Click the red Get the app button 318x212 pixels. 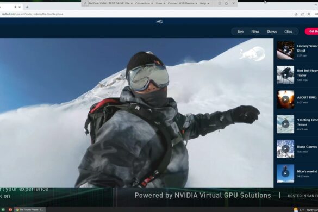click(x=311, y=32)
